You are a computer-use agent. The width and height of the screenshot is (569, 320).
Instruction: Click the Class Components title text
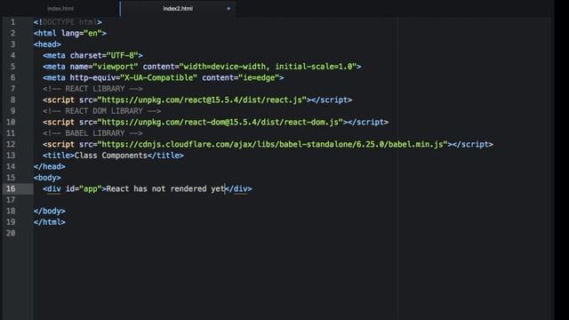(111, 156)
